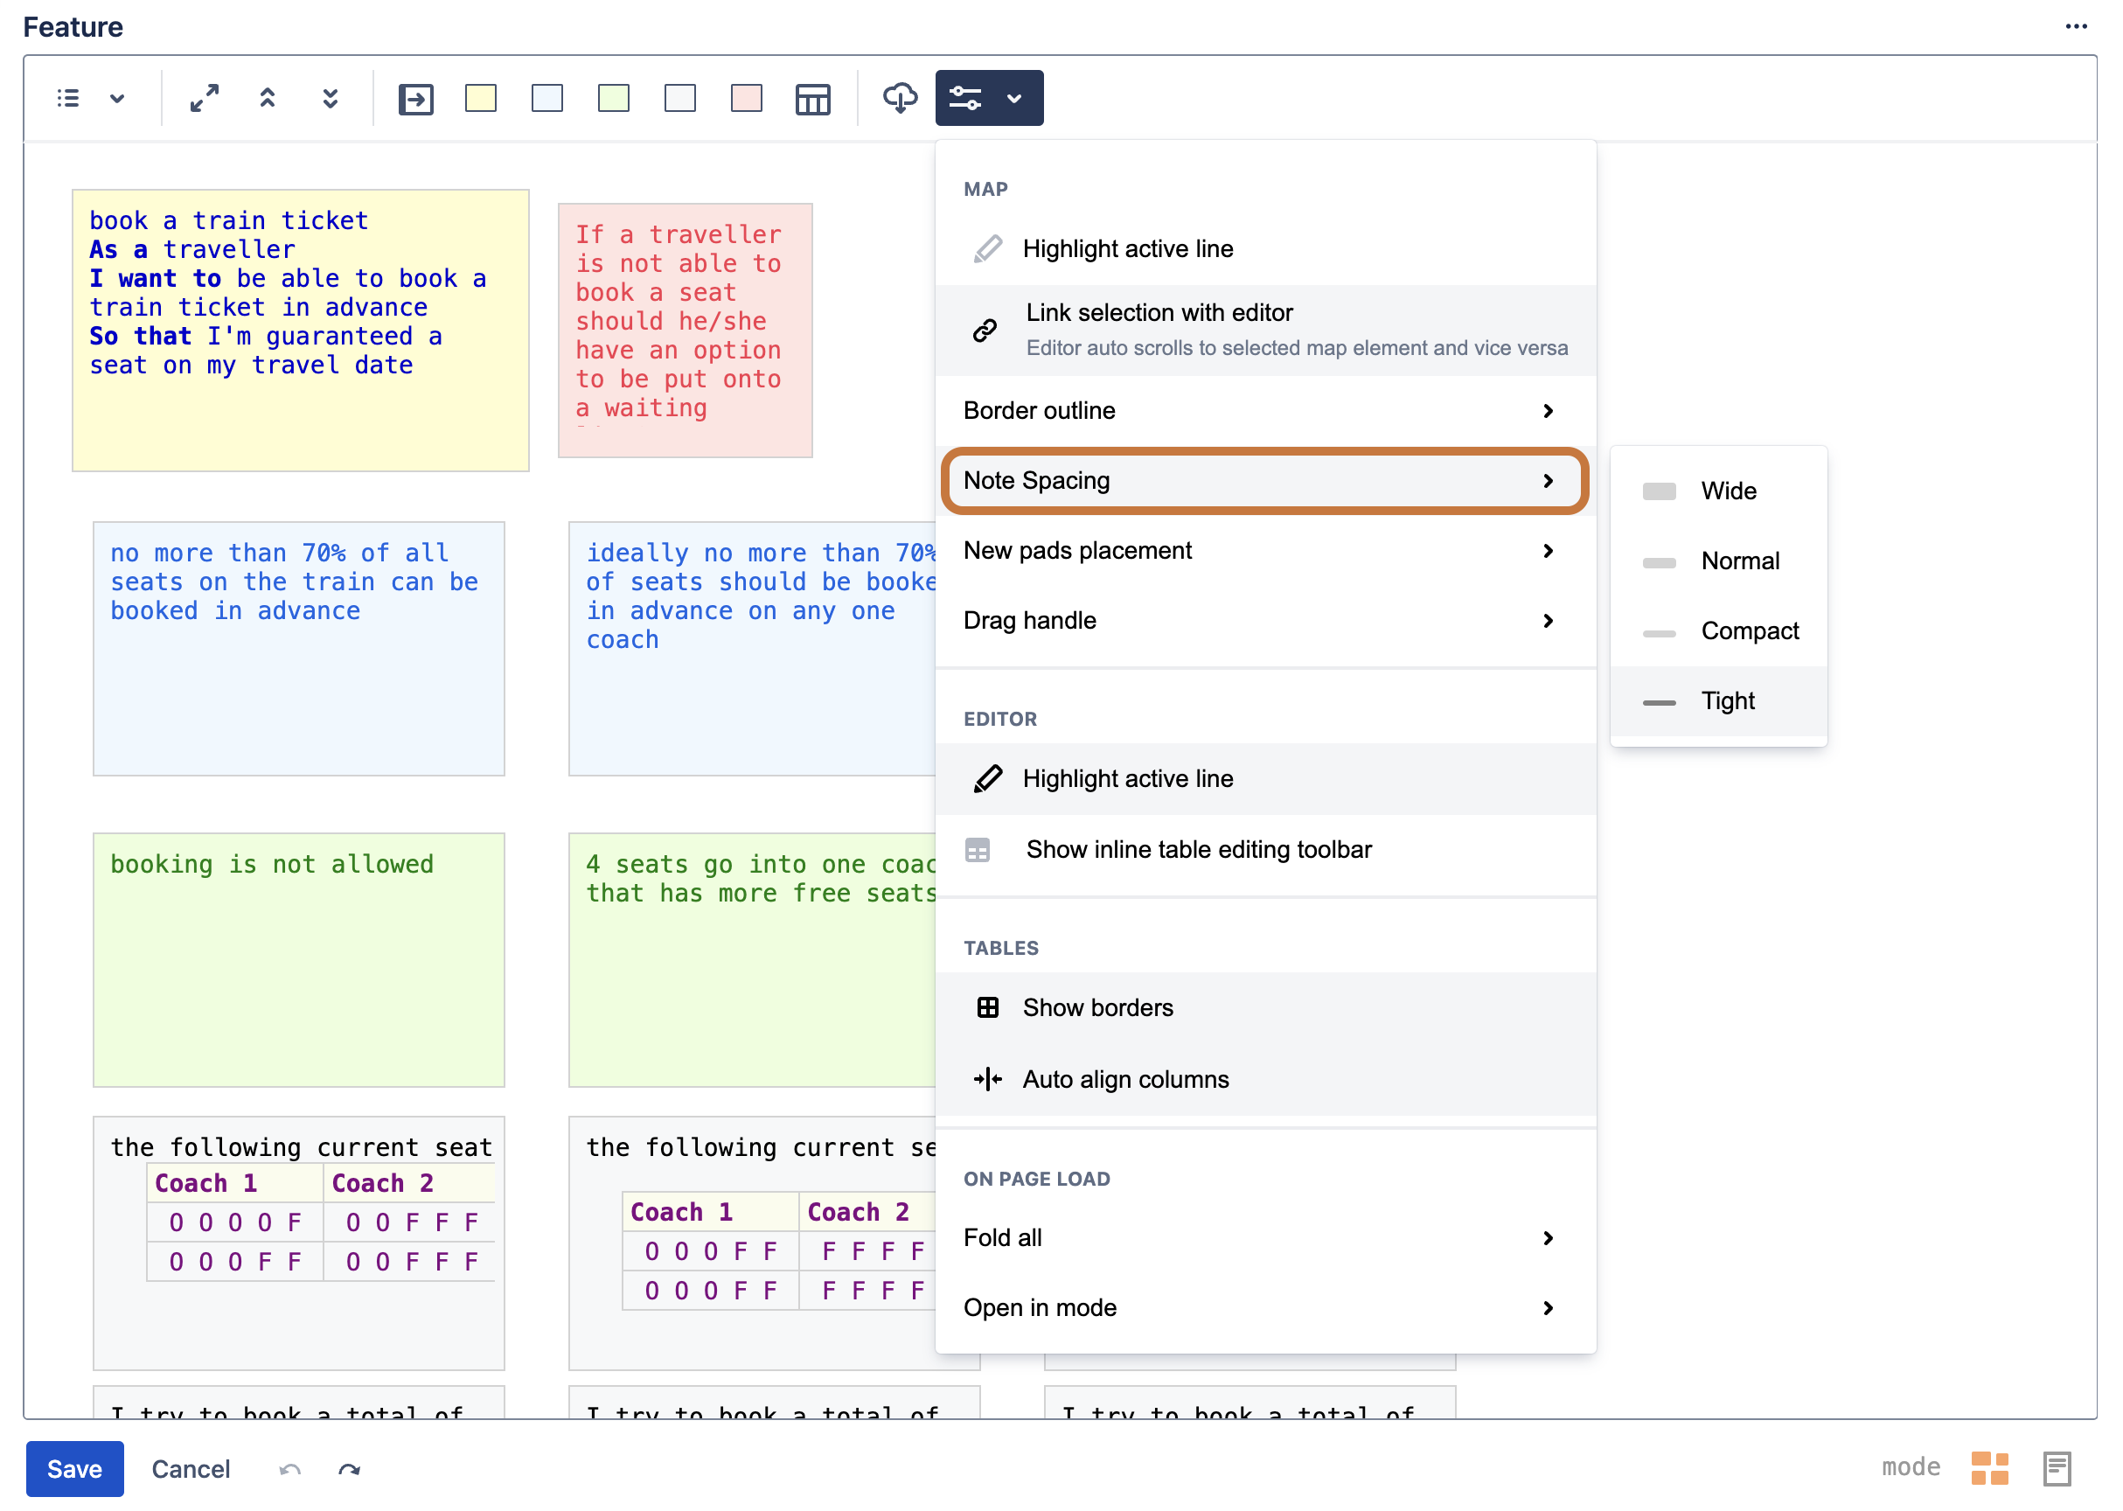This screenshot has width=2123, height=1511.
Task: Switch to the orange map mode icon
Action: pyautogui.click(x=1990, y=1469)
